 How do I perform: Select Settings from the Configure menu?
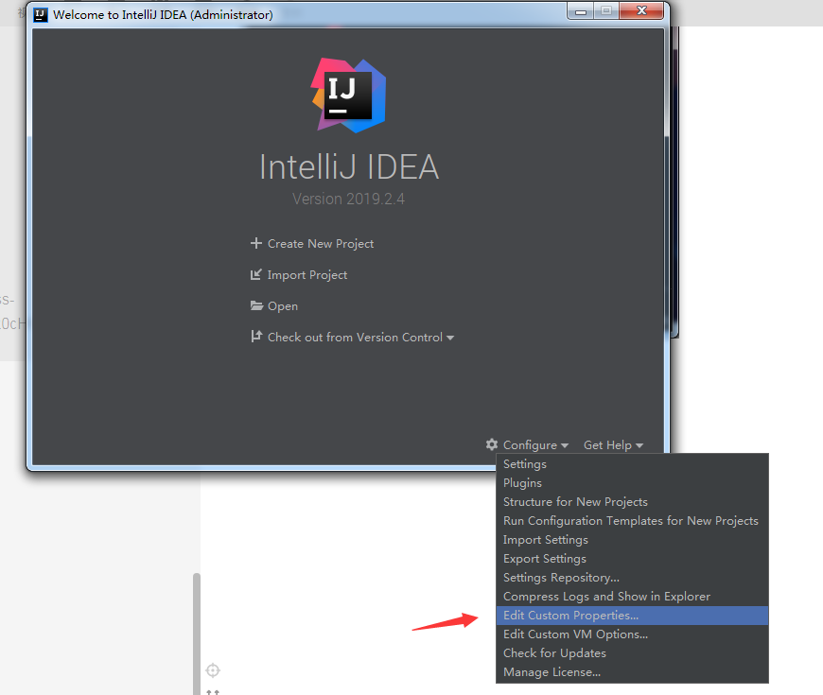(x=525, y=463)
